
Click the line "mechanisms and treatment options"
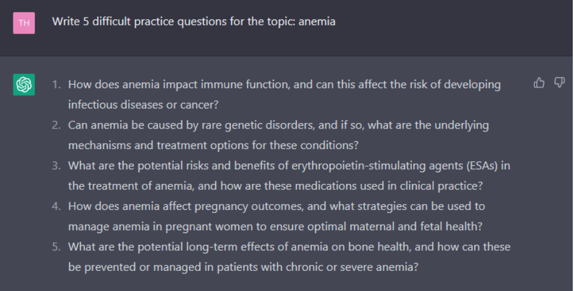213,145
